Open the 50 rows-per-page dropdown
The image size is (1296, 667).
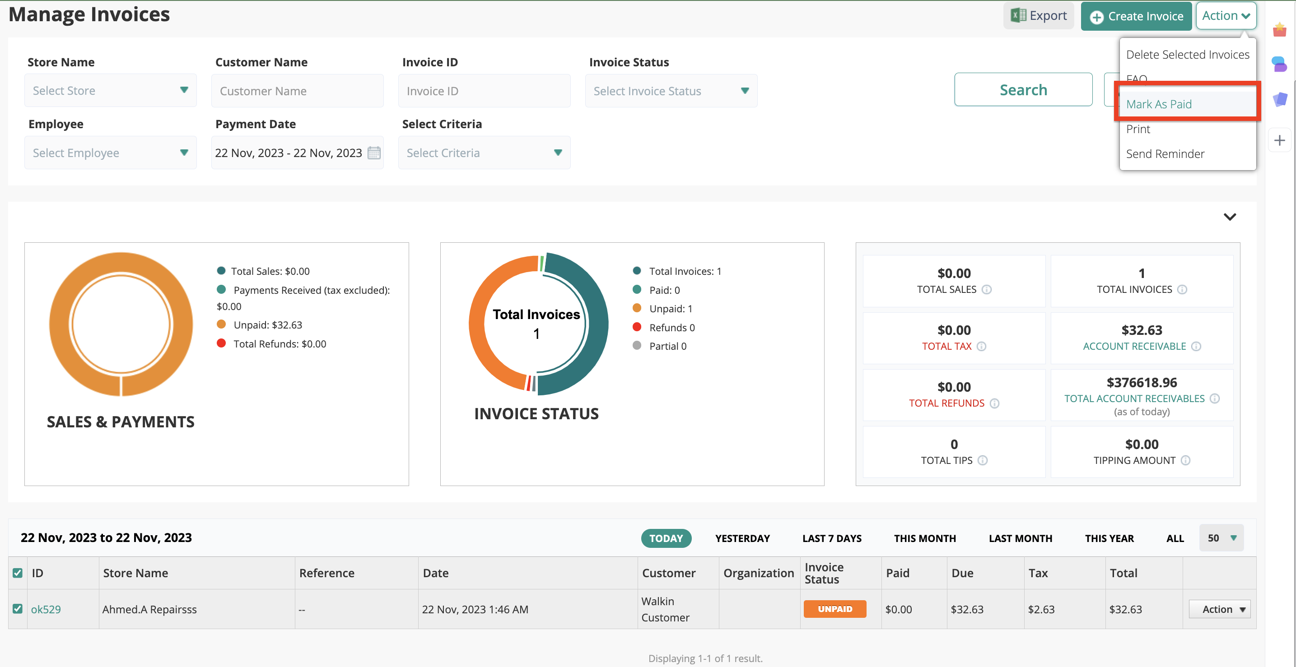click(1221, 538)
